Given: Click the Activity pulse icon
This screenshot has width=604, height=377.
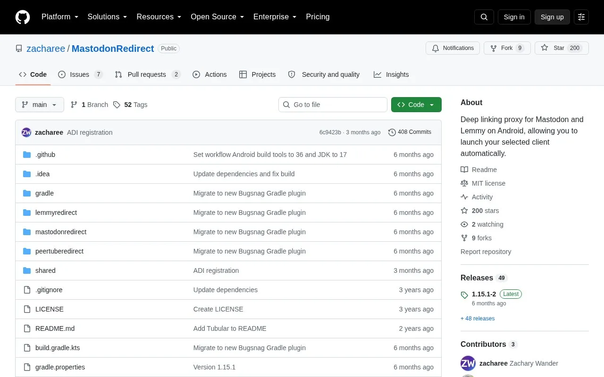Looking at the screenshot, I should click(x=464, y=197).
